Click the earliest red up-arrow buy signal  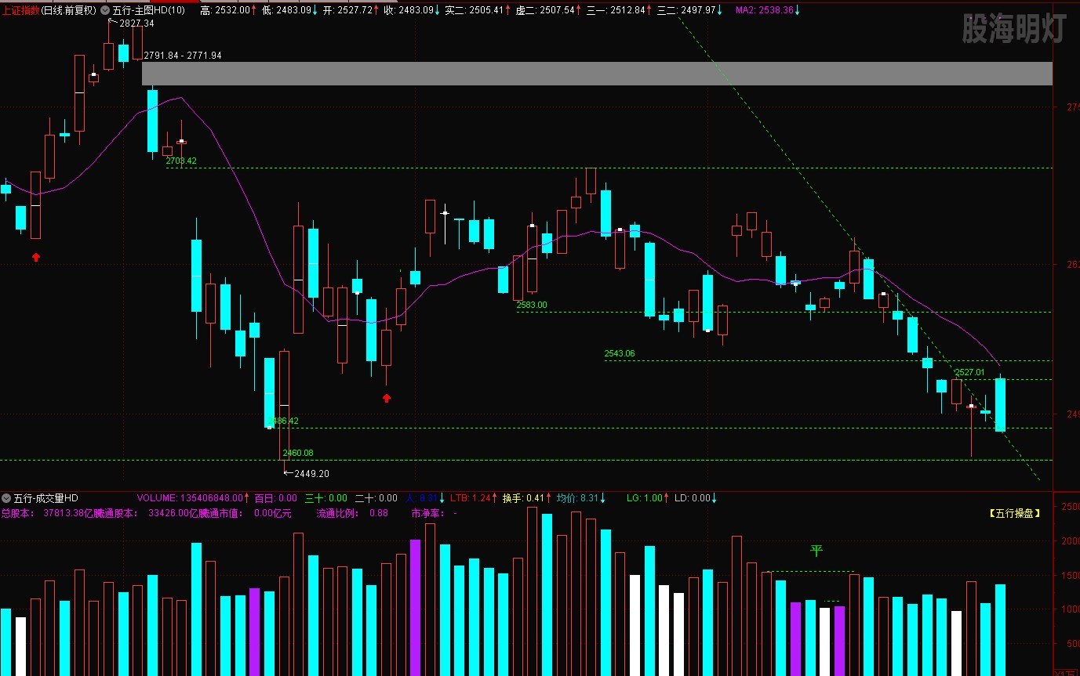(x=35, y=257)
